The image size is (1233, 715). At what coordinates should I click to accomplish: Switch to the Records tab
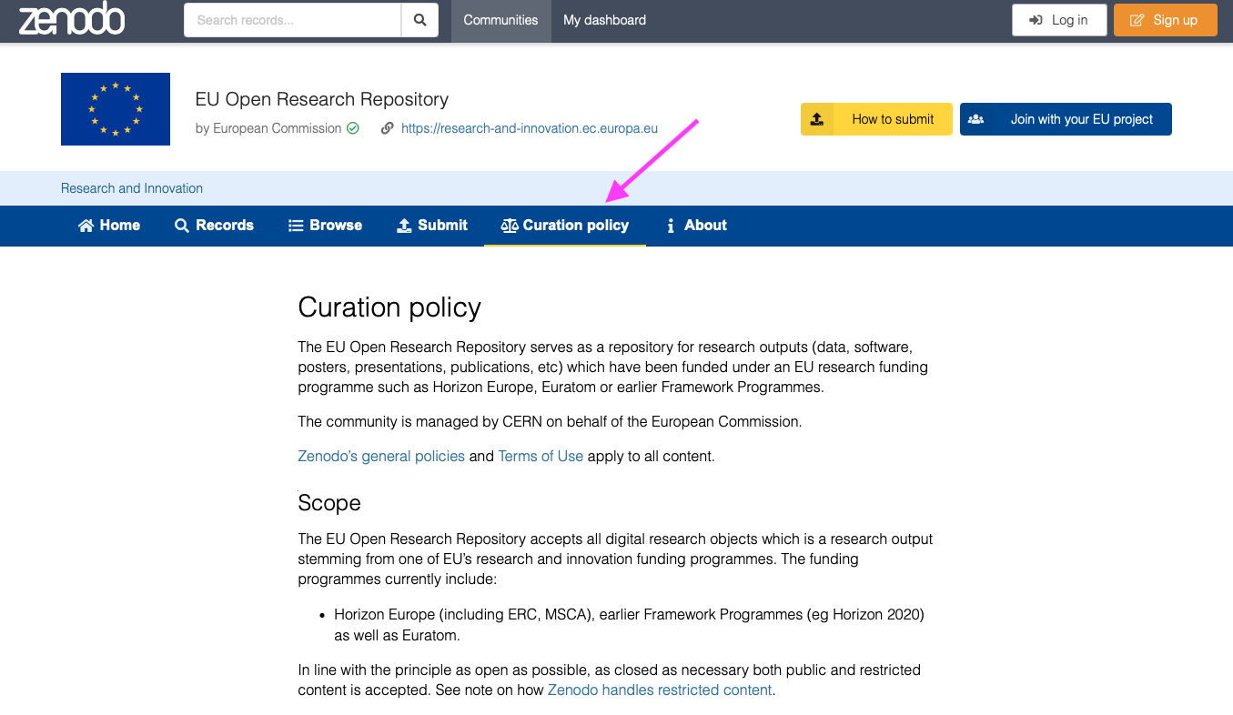pyautogui.click(x=214, y=226)
